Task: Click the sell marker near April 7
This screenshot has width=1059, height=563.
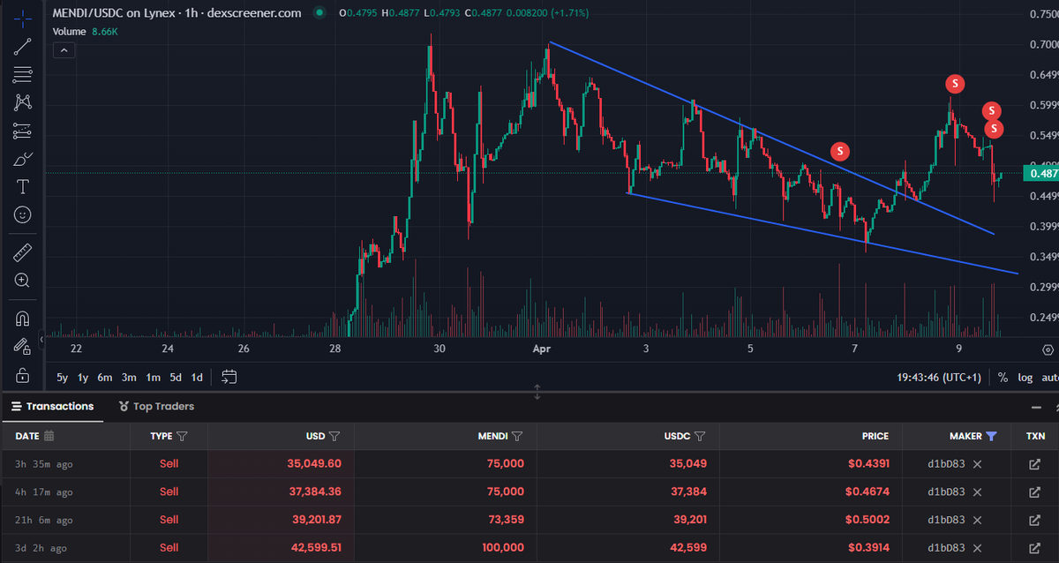Action: coord(841,151)
